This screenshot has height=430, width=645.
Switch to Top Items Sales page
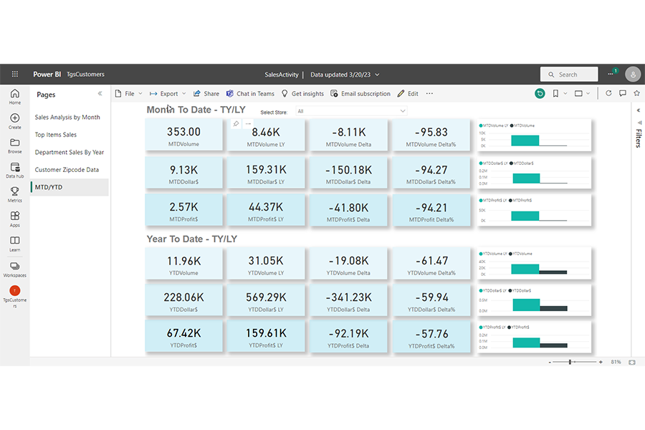55,135
